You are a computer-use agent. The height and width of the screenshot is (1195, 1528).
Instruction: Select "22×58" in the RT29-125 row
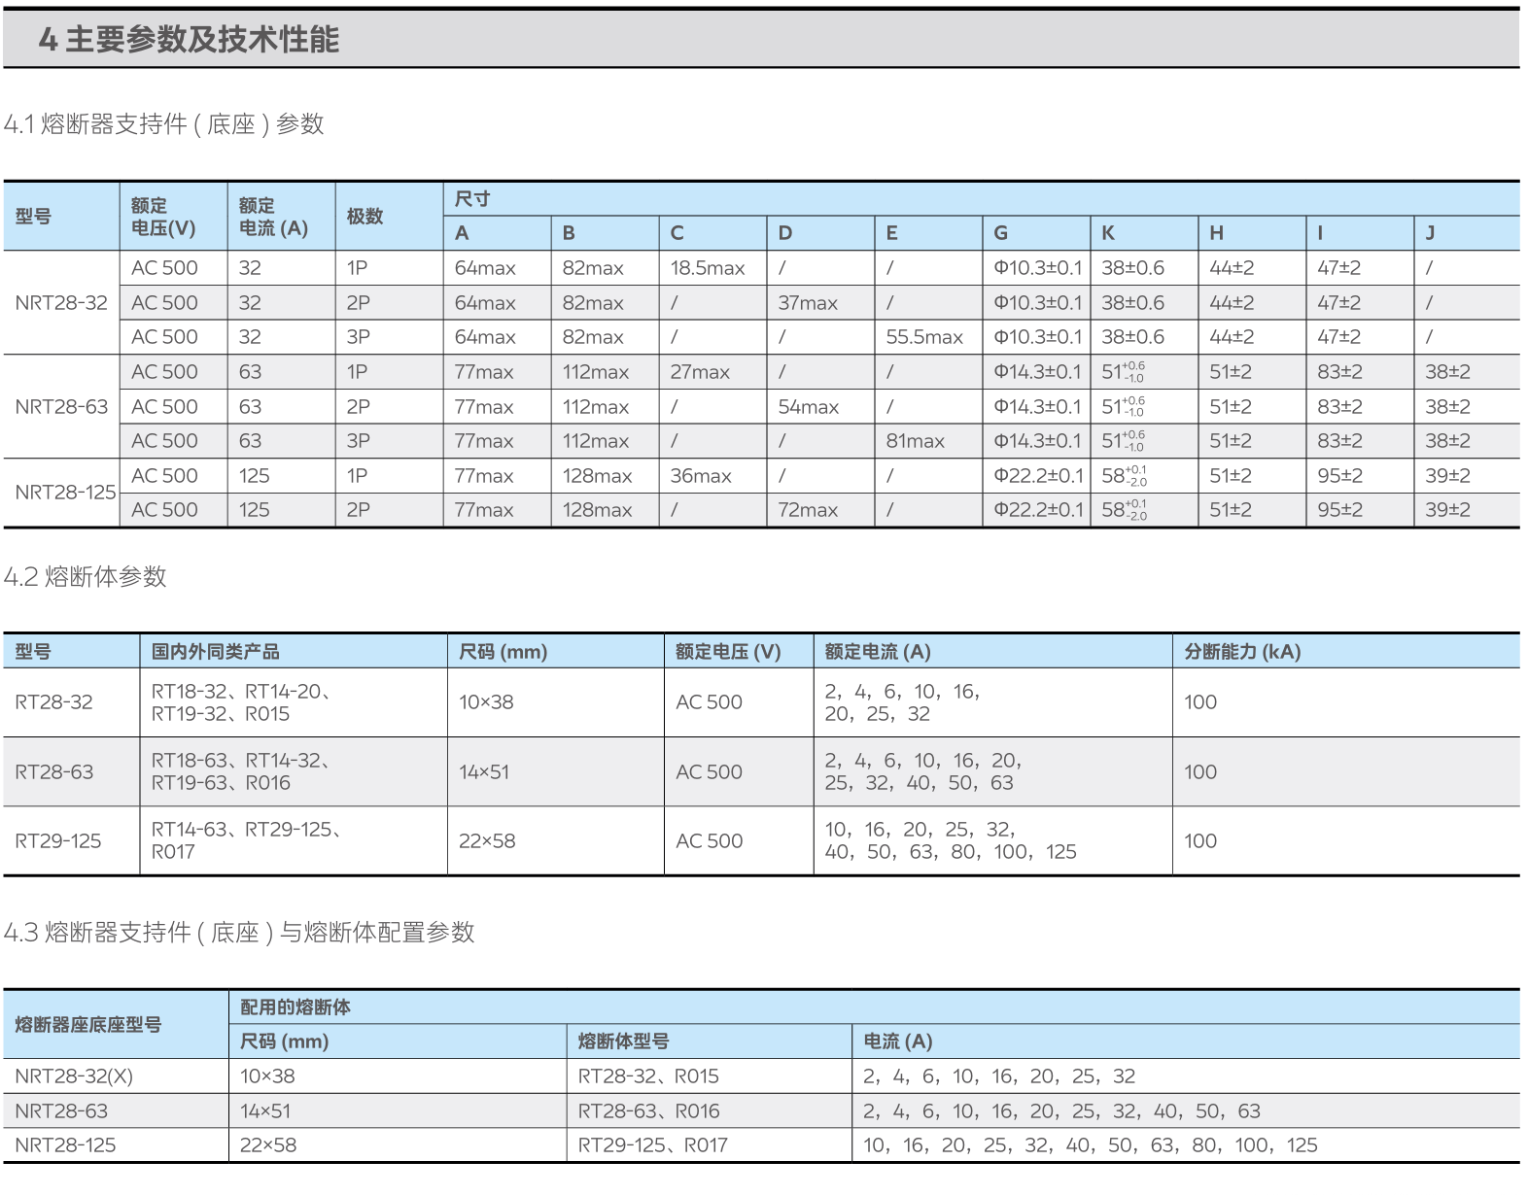tap(487, 841)
